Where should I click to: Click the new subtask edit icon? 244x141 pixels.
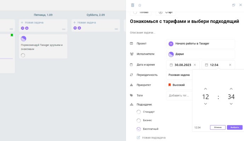(139, 137)
